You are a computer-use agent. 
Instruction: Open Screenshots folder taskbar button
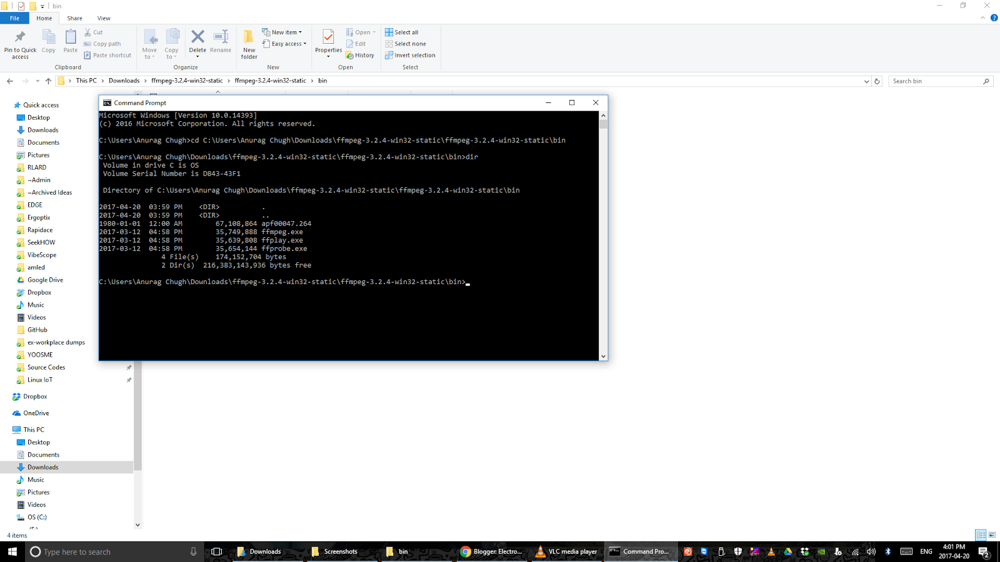pos(341,551)
